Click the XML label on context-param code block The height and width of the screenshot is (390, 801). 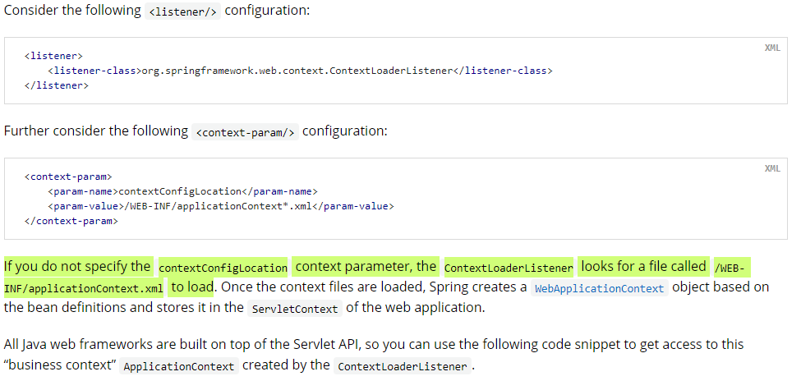pyautogui.click(x=772, y=168)
